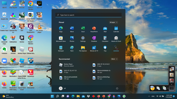Launch Movies & TV from pinned apps
The image size is (177, 99).
click(x=94, y=49)
